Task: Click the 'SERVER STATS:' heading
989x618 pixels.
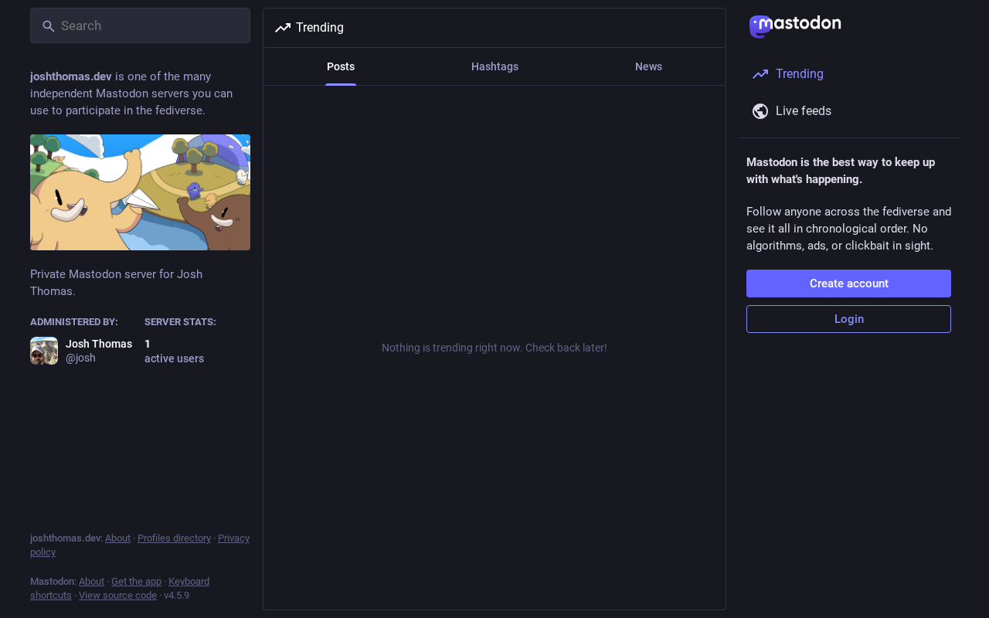Action: tap(180, 322)
